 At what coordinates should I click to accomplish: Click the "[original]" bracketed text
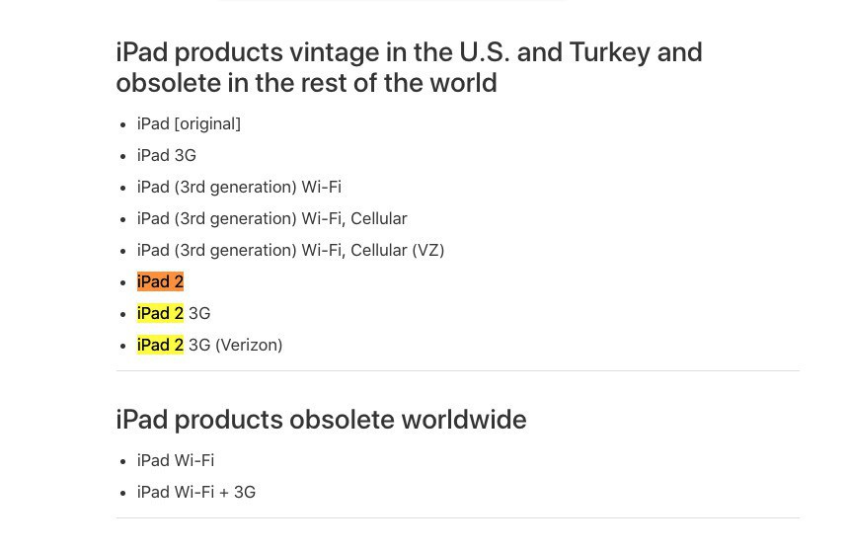pyautogui.click(x=207, y=123)
